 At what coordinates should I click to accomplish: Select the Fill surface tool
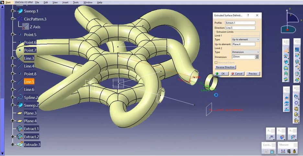tap(286, 67)
